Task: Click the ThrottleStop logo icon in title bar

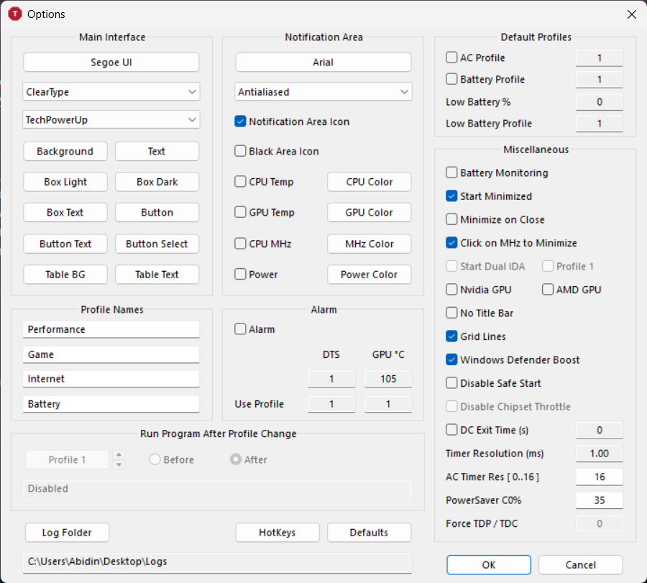Action: click(15, 14)
